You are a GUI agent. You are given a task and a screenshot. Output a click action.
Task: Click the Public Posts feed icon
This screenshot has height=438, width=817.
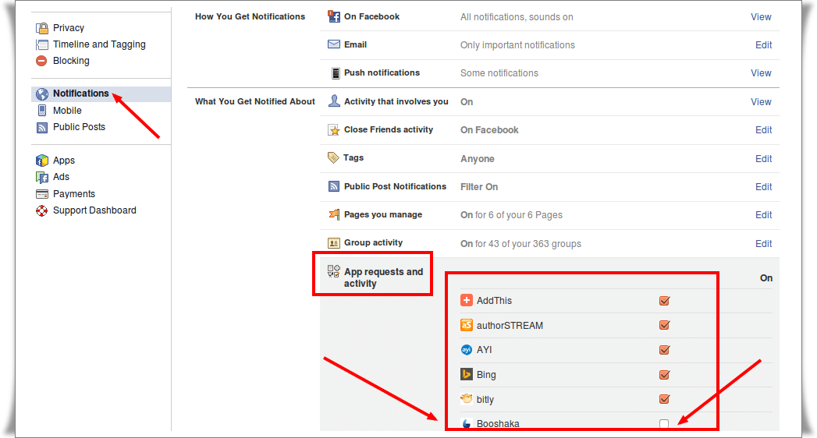[x=41, y=127]
